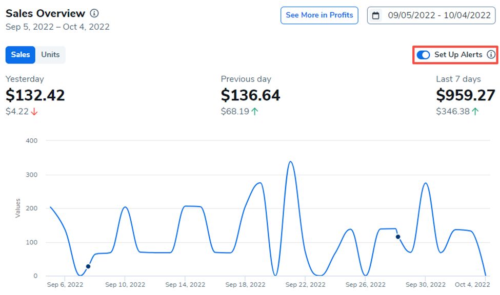Click the vertical Values axis label

pos(18,208)
